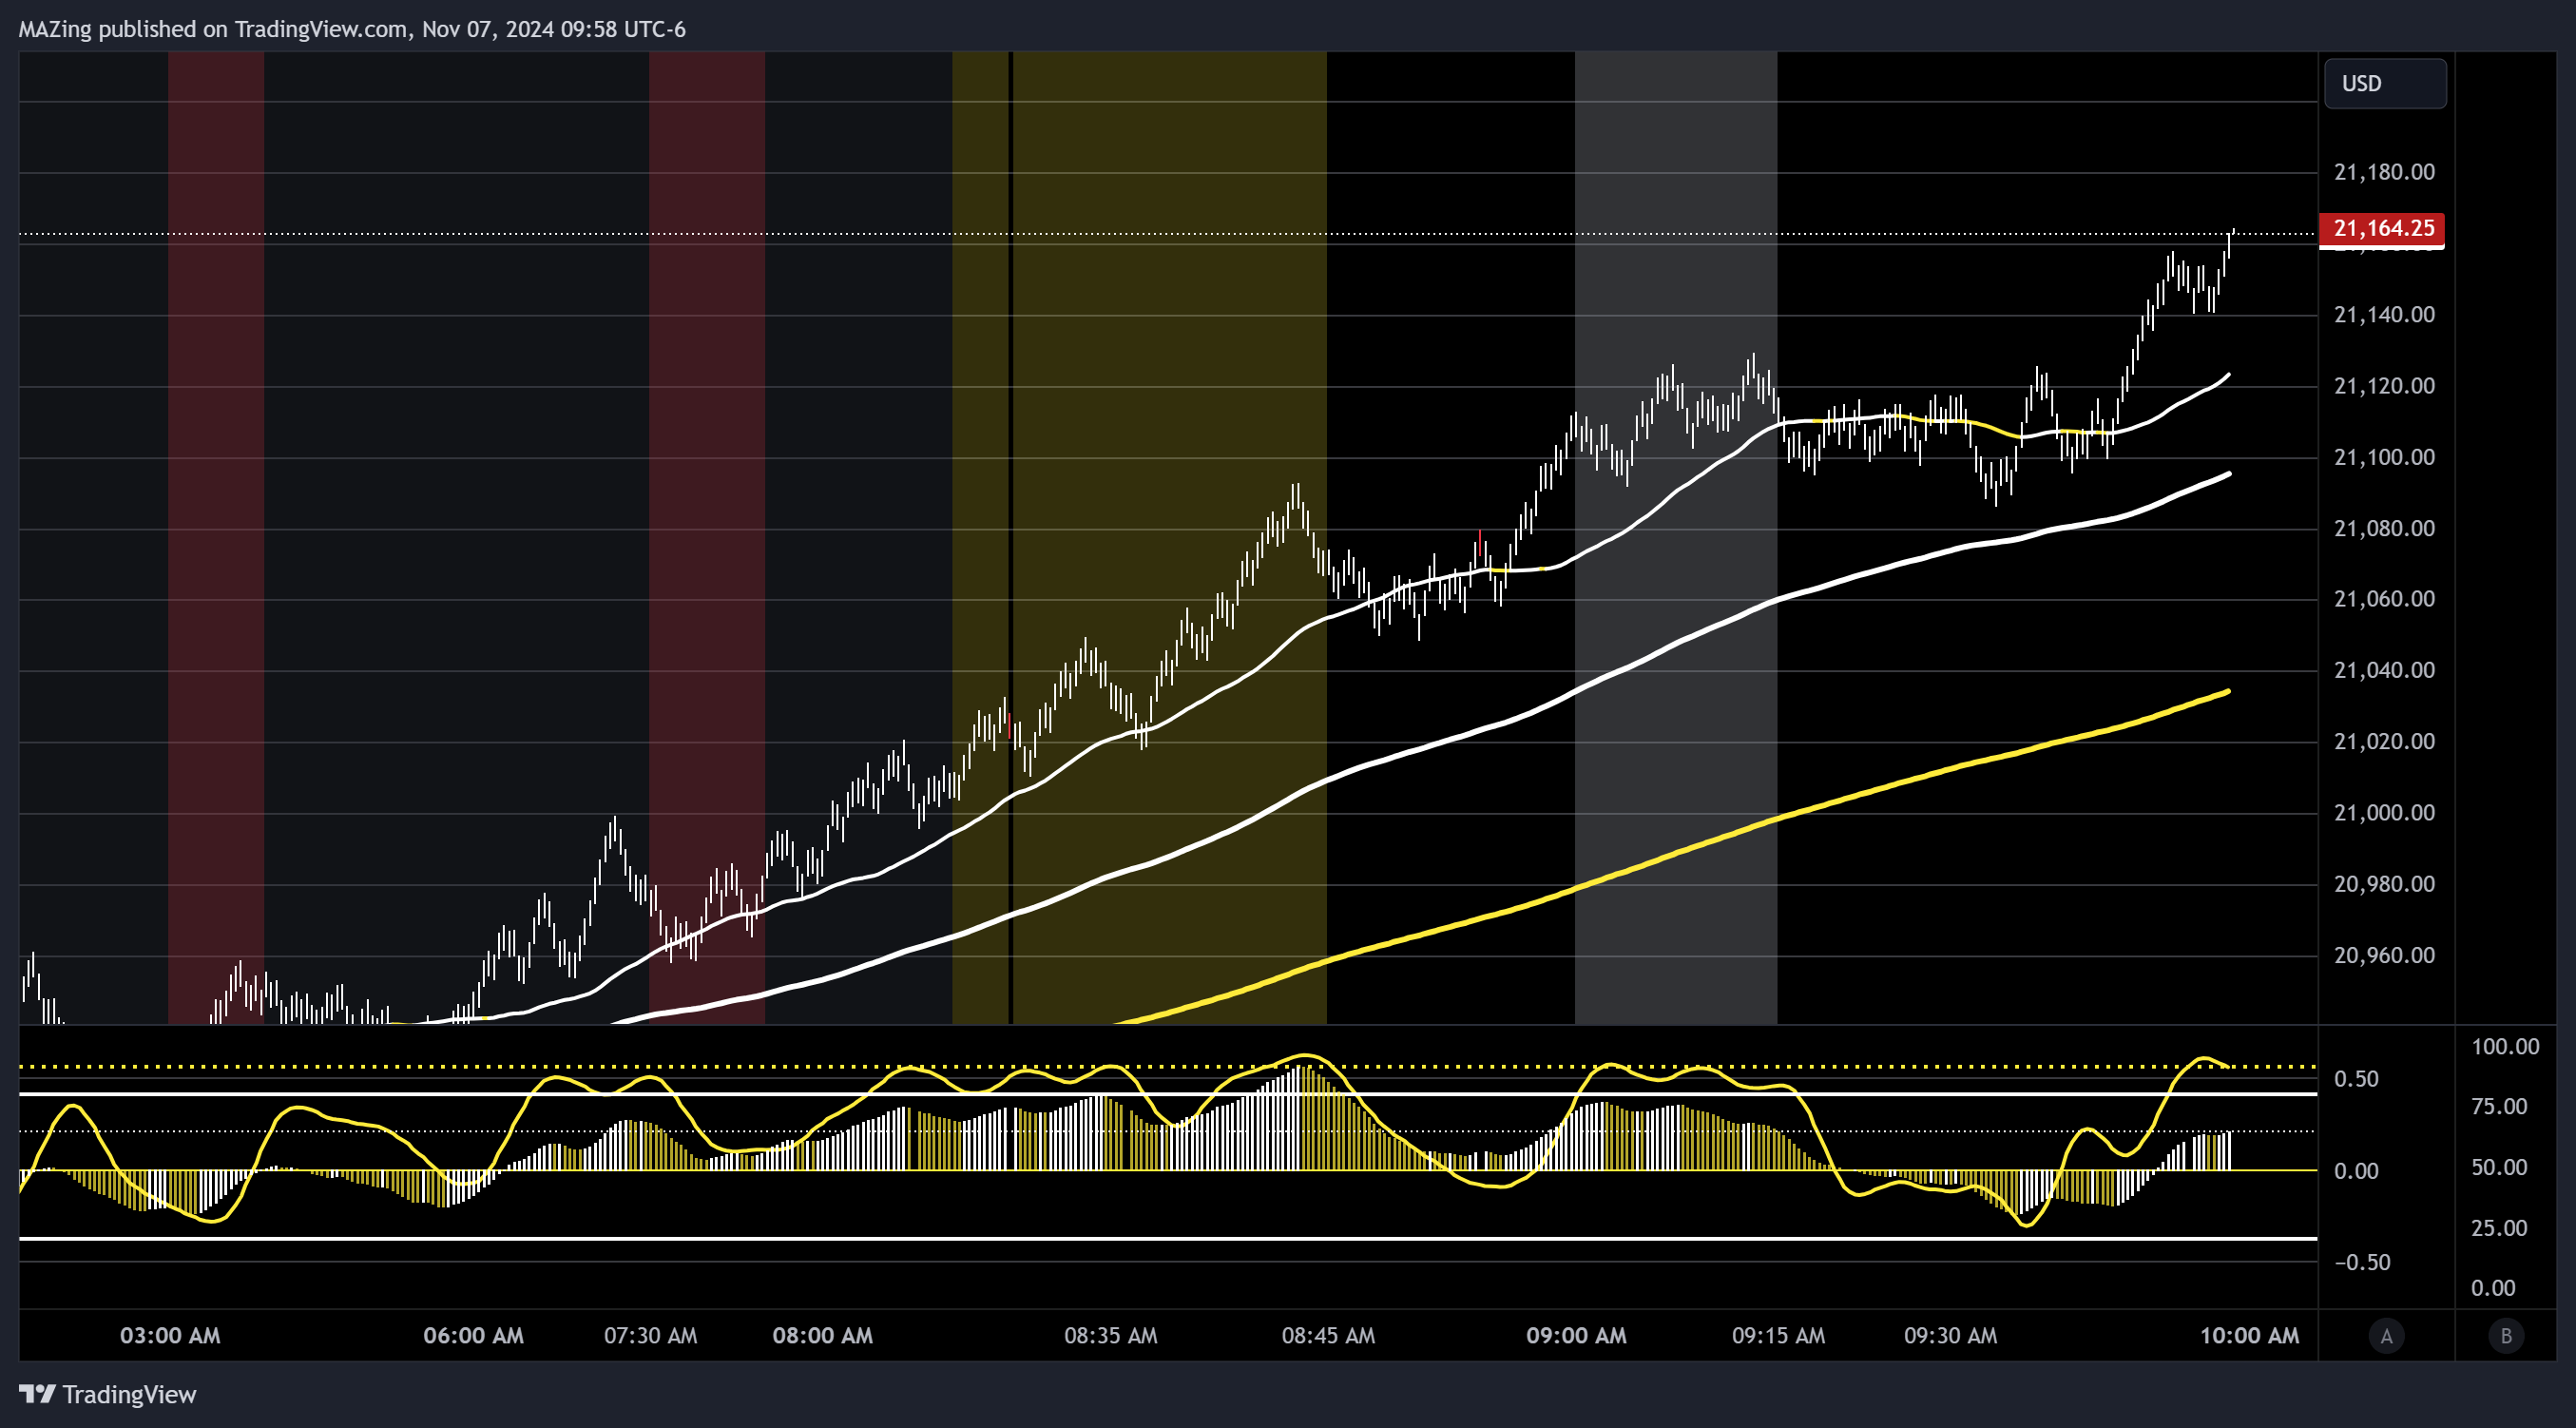Click the 09:00 AM time label
Image resolution: width=2576 pixels, height=1428 pixels.
point(1576,1336)
